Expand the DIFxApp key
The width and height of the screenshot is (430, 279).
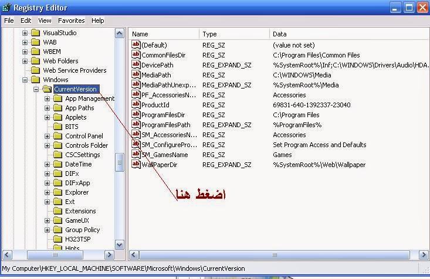click(x=47, y=183)
